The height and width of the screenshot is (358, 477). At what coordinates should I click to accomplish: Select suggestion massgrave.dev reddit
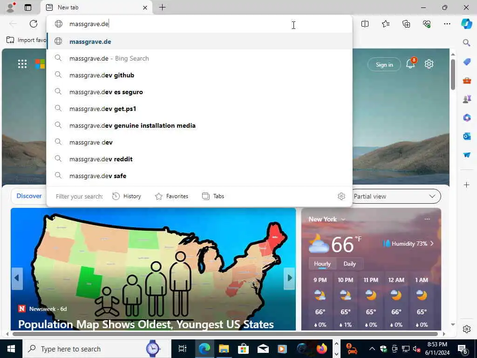(199, 158)
